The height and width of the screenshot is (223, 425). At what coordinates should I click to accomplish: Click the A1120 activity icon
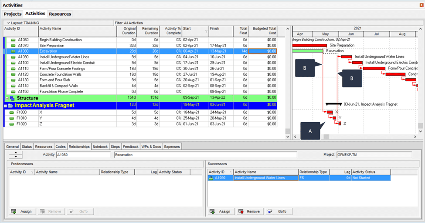pyautogui.click(x=13, y=74)
